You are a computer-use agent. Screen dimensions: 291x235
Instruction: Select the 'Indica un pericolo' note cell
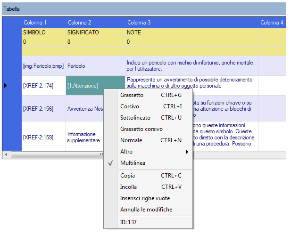(191, 66)
